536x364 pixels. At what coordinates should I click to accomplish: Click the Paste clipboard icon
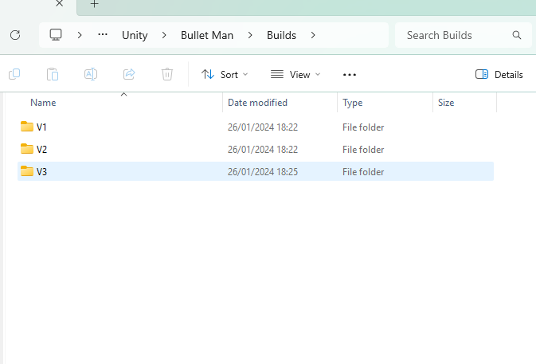(53, 74)
